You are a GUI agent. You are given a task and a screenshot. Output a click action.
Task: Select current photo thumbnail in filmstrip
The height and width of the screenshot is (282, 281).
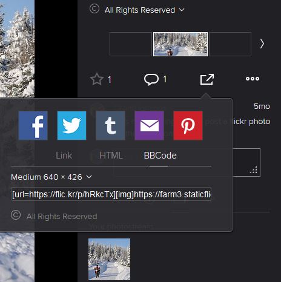[180, 44]
